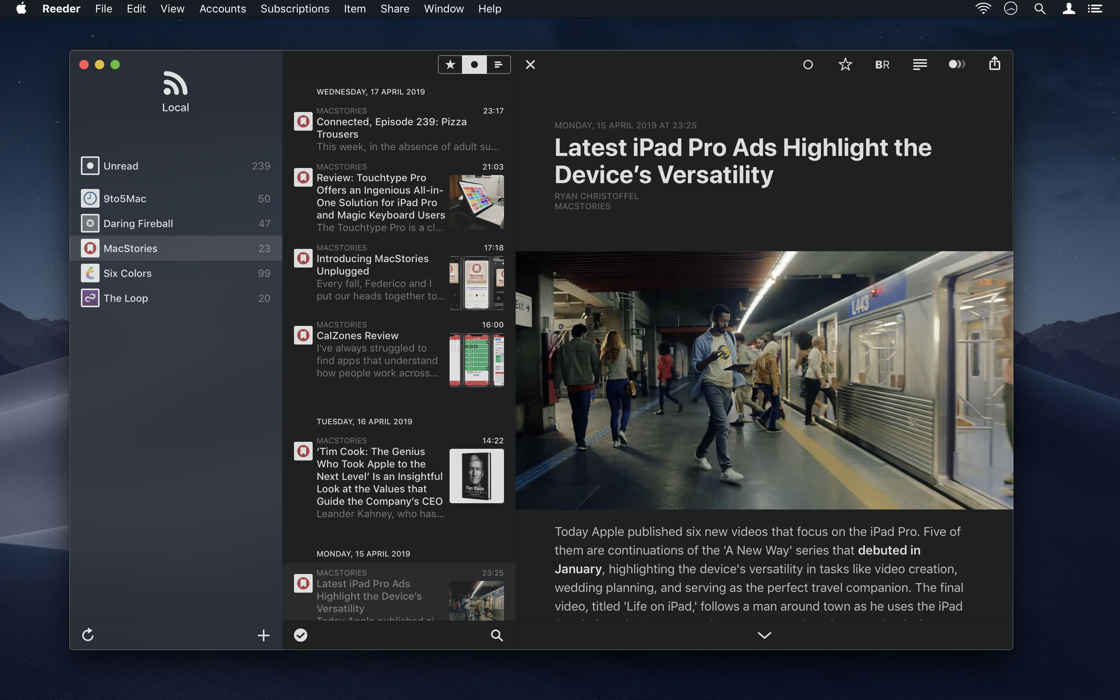Click the unread filter dot icon

[x=474, y=64]
